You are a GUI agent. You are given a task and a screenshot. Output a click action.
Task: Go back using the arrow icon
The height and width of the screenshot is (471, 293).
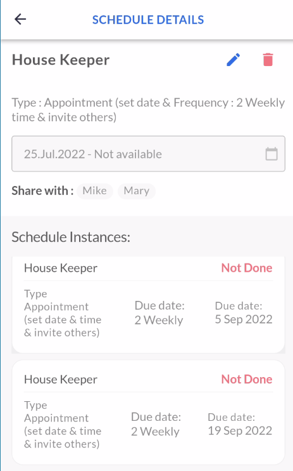click(x=20, y=19)
